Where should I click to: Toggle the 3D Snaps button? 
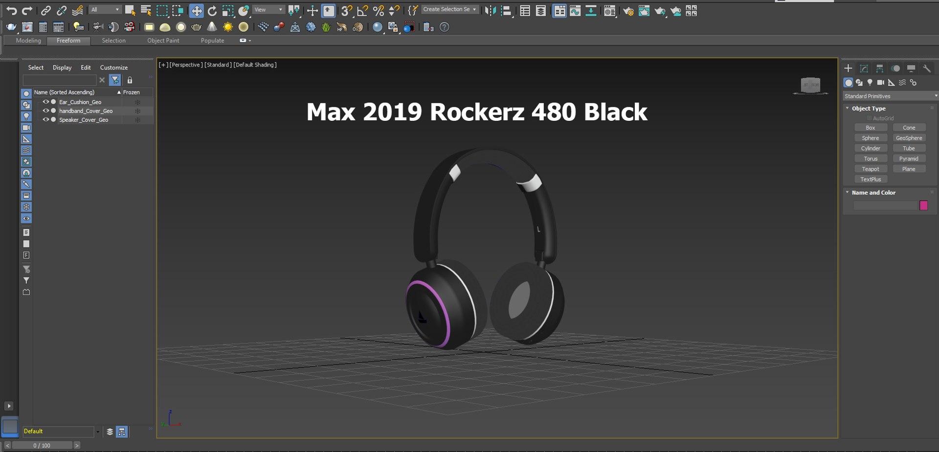[x=347, y=10]
